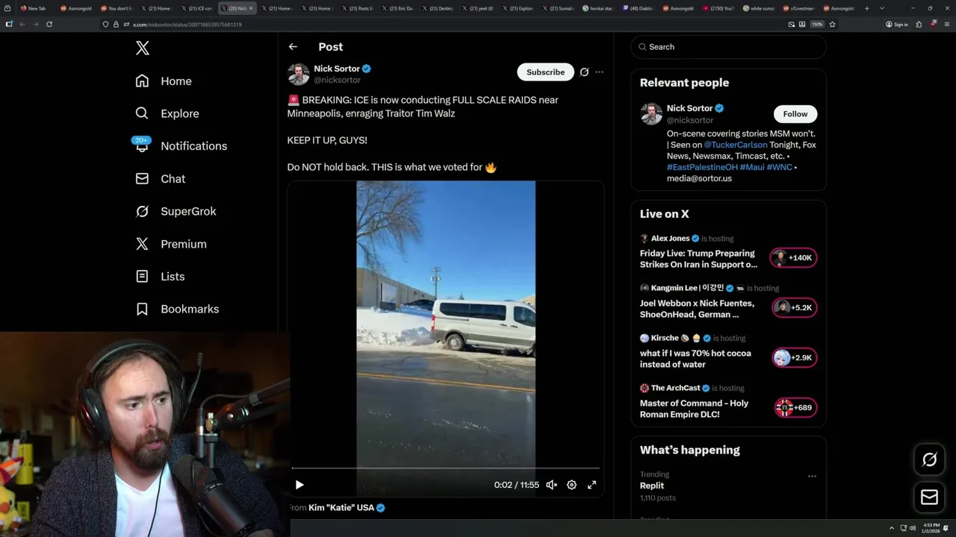Viewport: 956px width, 537px height.
Task: Open Lists in the sidebar
Action: (x=160, y=277)
